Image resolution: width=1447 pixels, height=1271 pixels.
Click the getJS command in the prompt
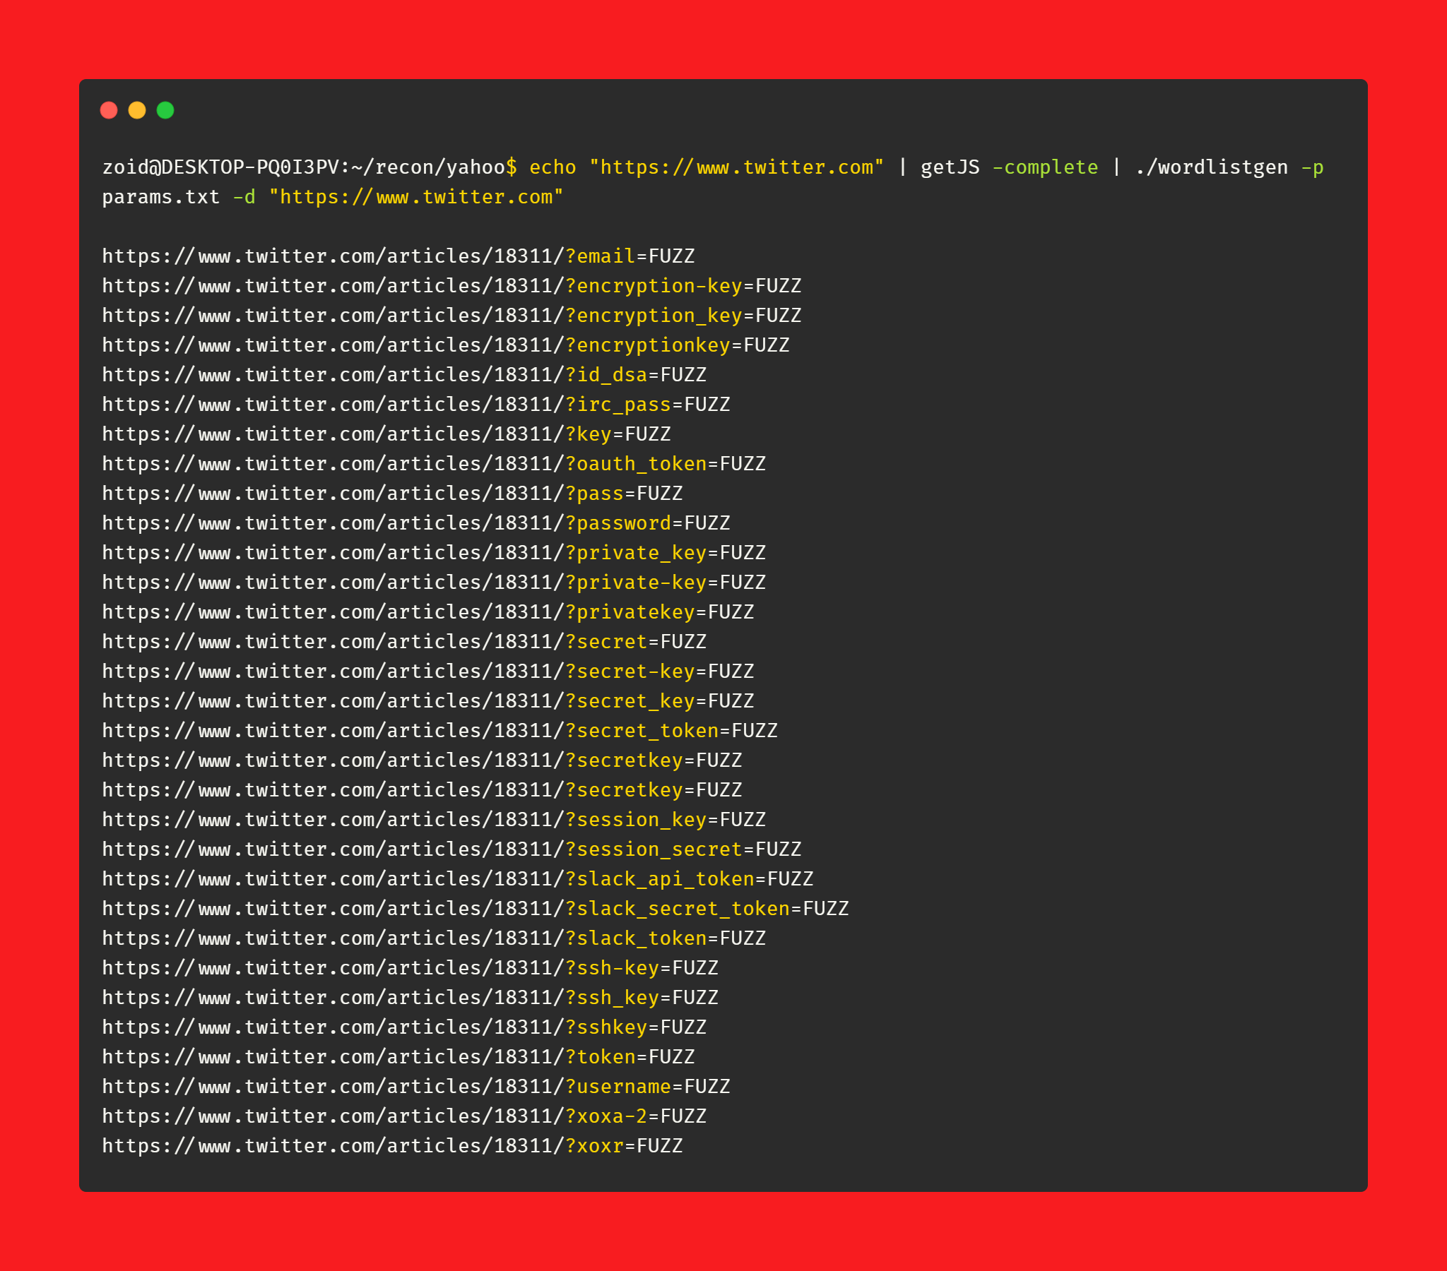(950, 168)
